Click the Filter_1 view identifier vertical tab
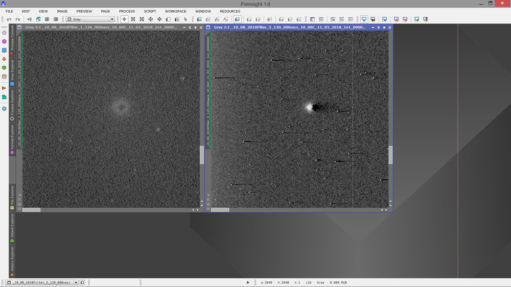 (x=19, y=90)
